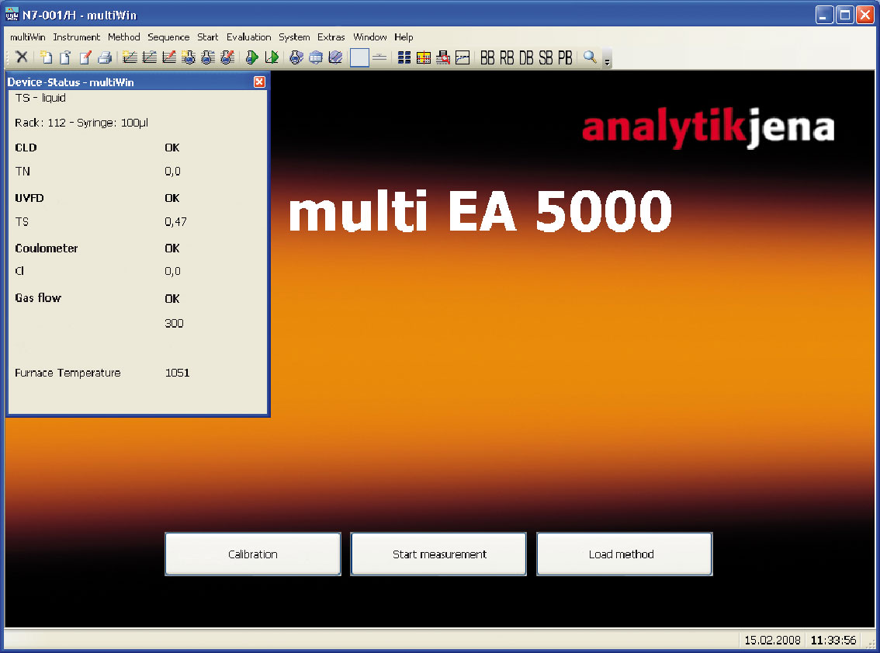Click the multiWin title bar app icon
The image size is (880, 653).
coord(12,15)
